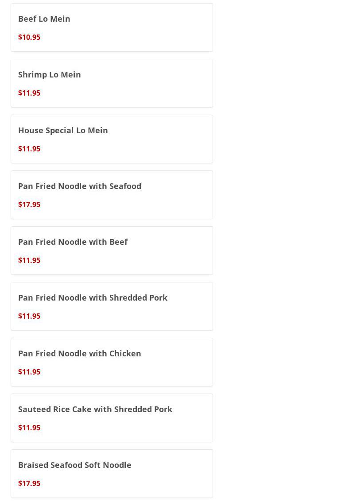Viewport: 341px width, 502px height.
Task: Click the $10.95 price under Beef Lo Mein
Action: [x=29, y=37]
